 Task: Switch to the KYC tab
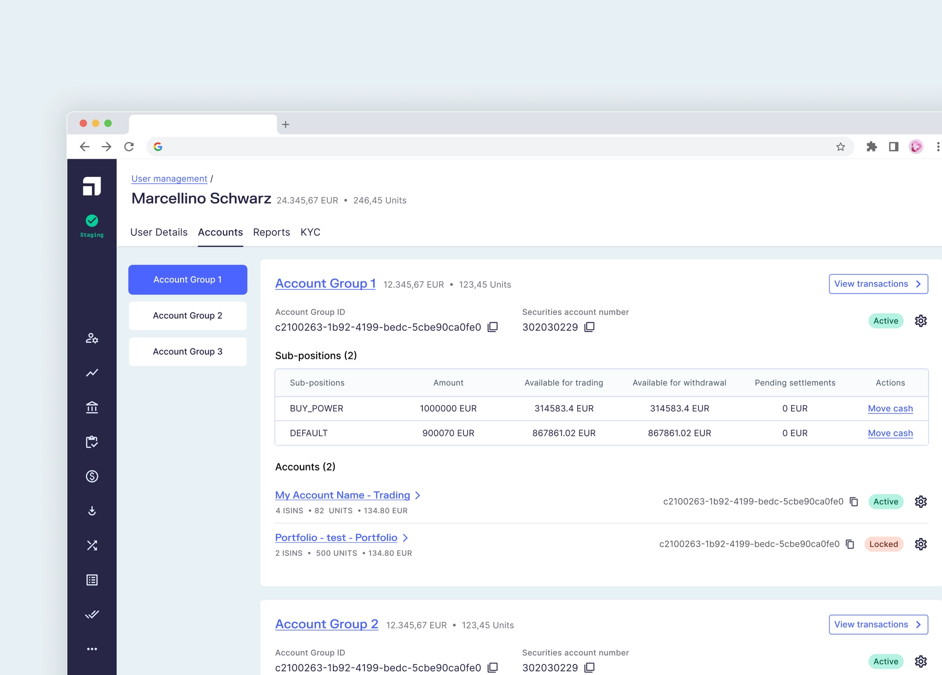pos(310,232)
